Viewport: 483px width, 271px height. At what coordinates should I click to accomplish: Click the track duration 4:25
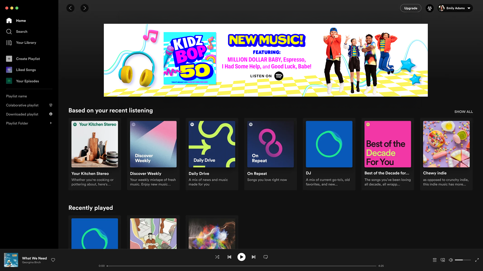pyautogui.click(x=381, y=266)
